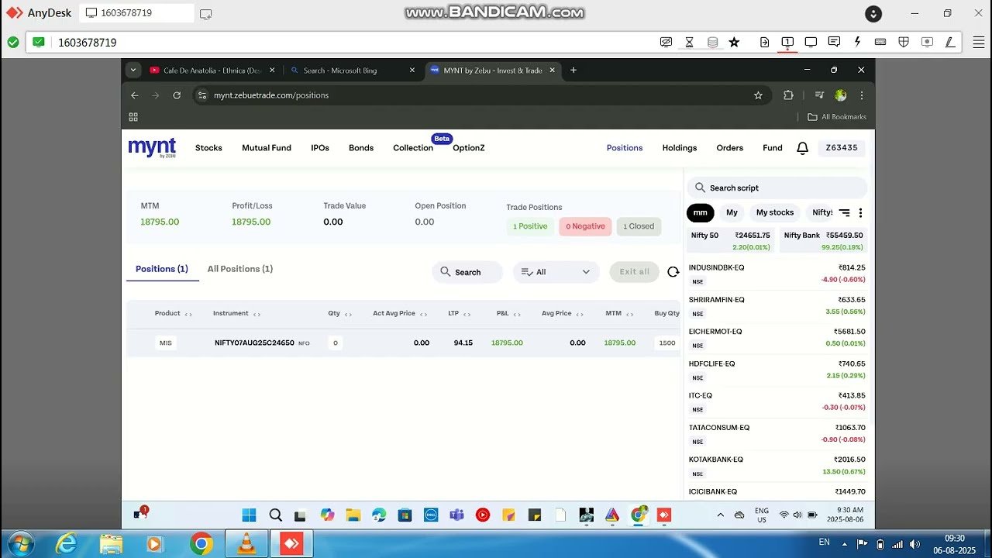This screenshot has width=992, height=558.
Task: Click watchlist filter lines icon
Action: tap(845, 212)
